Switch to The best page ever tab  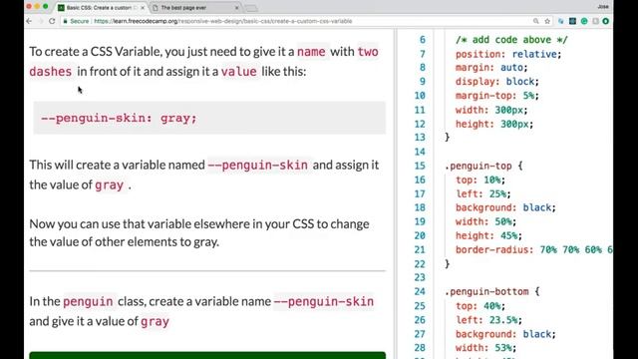[x=195, y=8]
